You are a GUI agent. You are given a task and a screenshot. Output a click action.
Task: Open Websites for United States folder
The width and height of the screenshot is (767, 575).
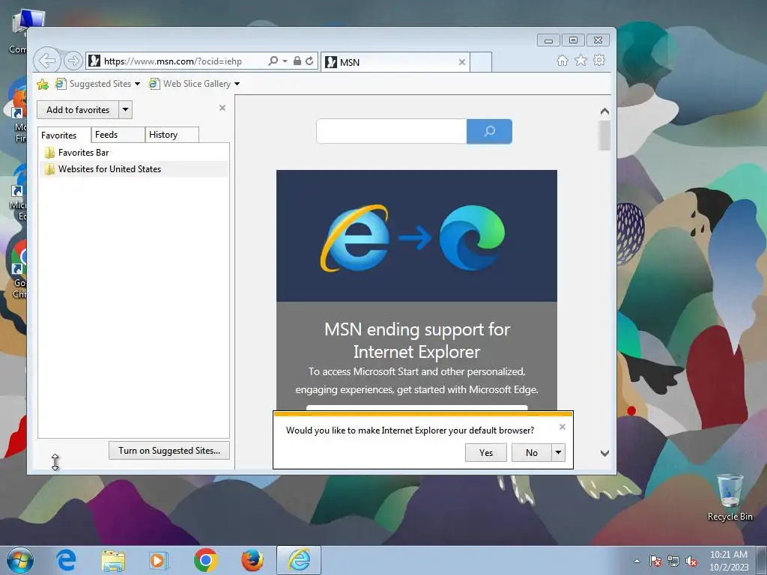point(133,169)
